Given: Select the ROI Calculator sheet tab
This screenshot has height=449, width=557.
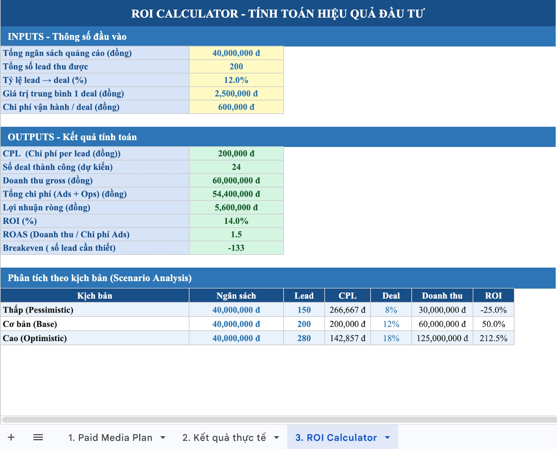Looking at the screenshot, I should click(336, 438).
